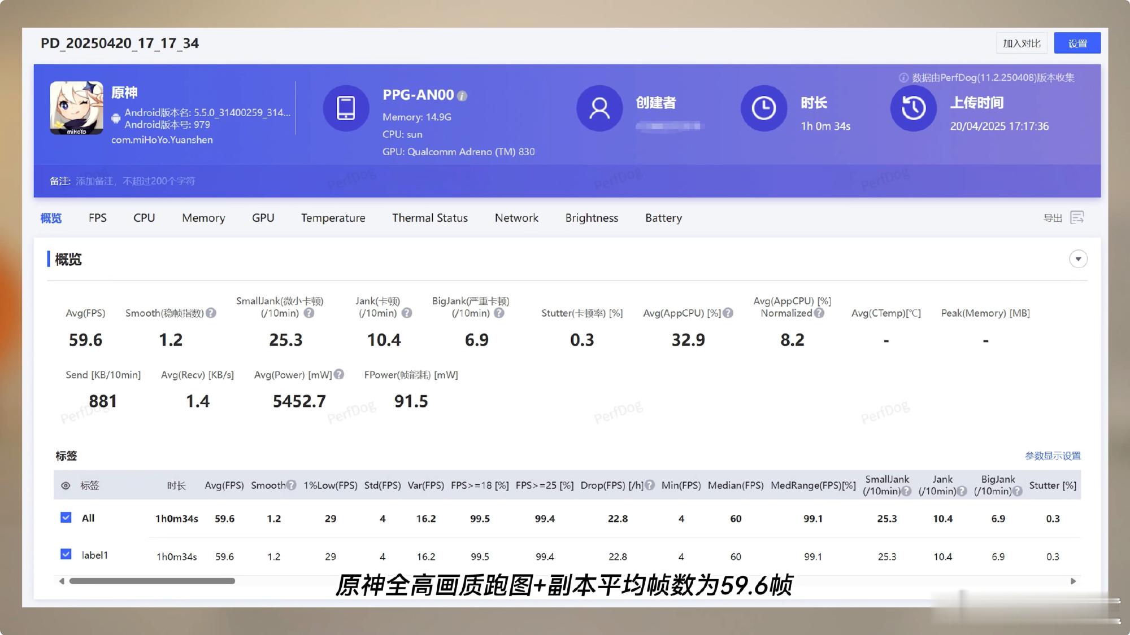Click the MedRange(FPS)[%] column header
This screenshot has height=635, width=1130.
click(x=813, y=485)
